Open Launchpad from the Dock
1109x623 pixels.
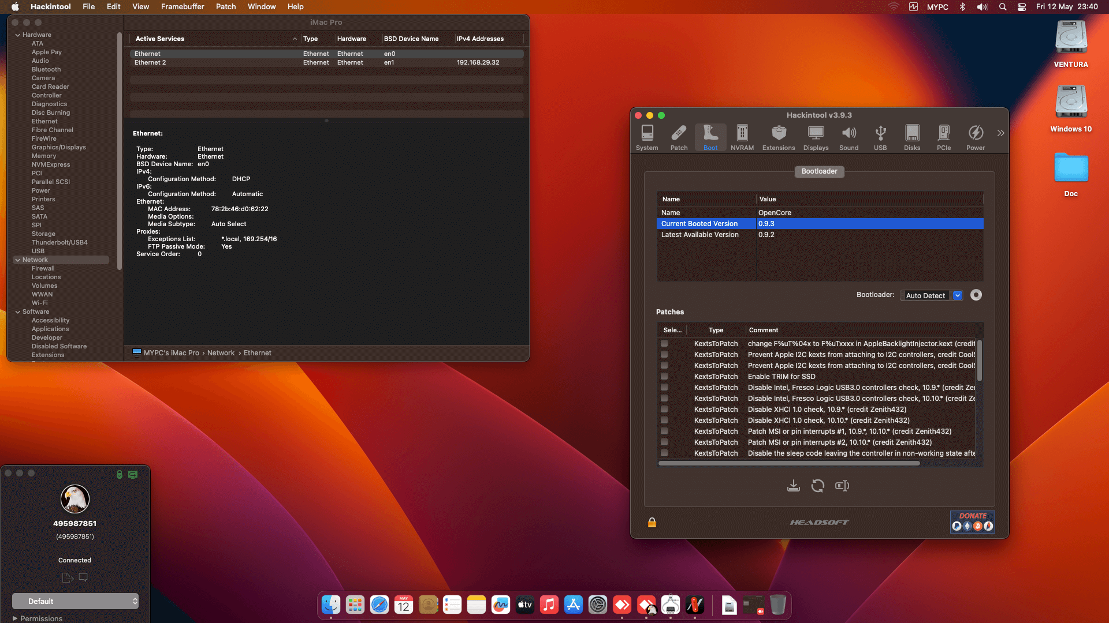point(355,605)
